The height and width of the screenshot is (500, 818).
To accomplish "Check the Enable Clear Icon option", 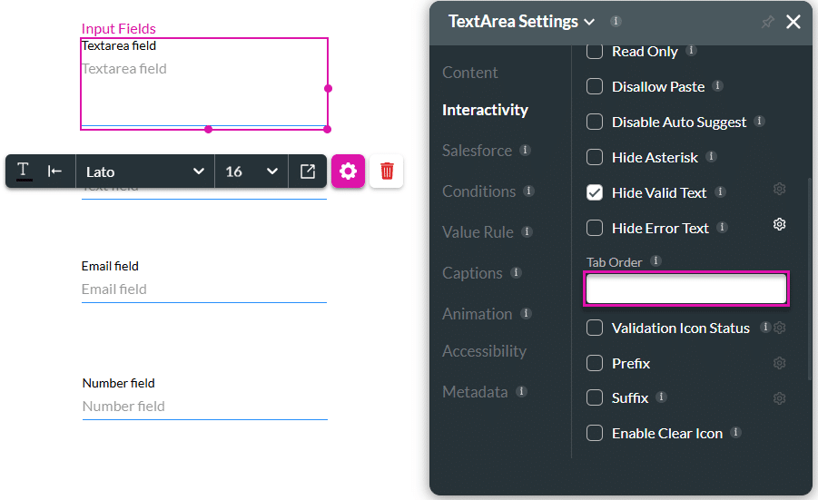I will coord(595,433).
